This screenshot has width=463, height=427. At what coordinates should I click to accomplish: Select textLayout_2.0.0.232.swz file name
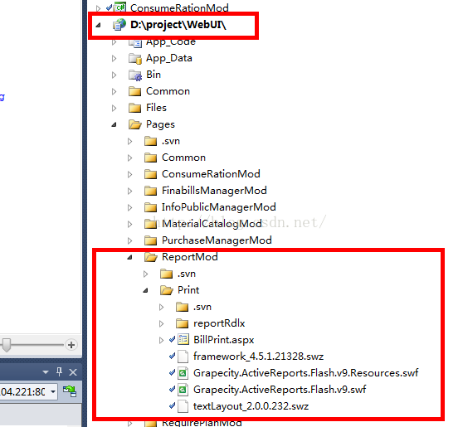click(251, 406)
